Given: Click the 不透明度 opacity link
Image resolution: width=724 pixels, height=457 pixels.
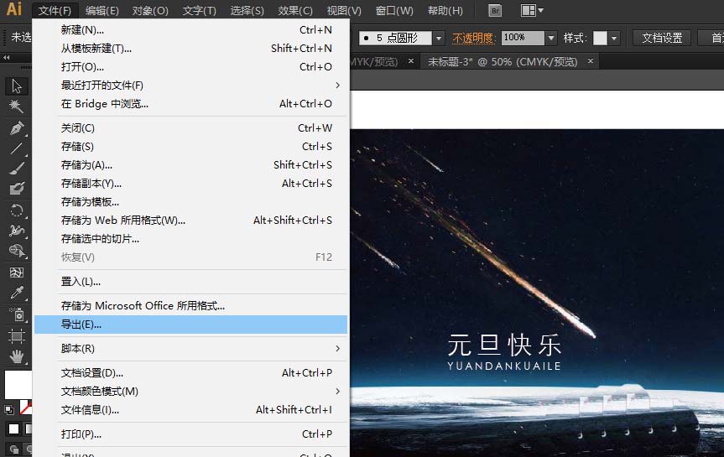Looking at the screenshot, I should [473, 38].
